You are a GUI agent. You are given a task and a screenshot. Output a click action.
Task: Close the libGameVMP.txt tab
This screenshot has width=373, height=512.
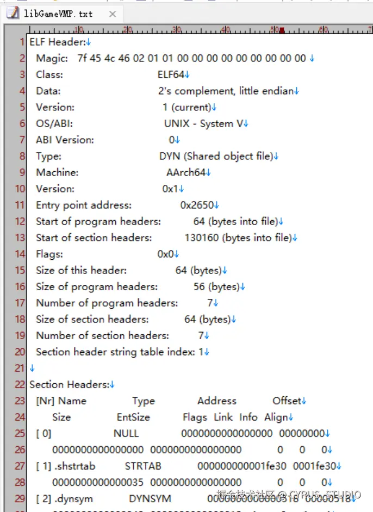(113, 14)
